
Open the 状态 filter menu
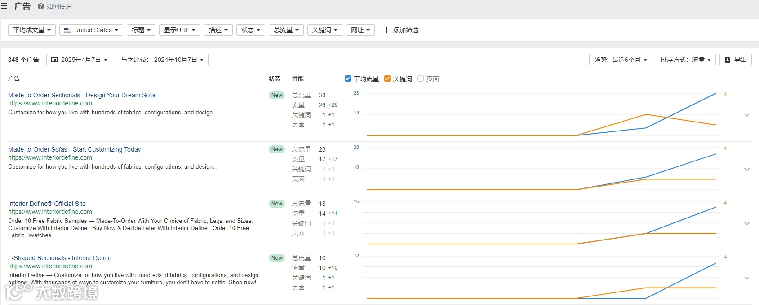(x=250, y=30)
